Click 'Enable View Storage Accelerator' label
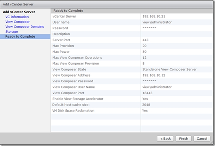 [78, 99]
